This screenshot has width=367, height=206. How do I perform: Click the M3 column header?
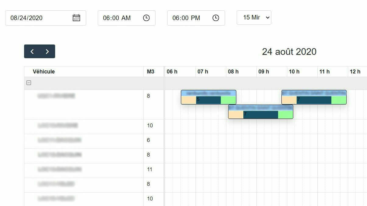coord(150,72)
